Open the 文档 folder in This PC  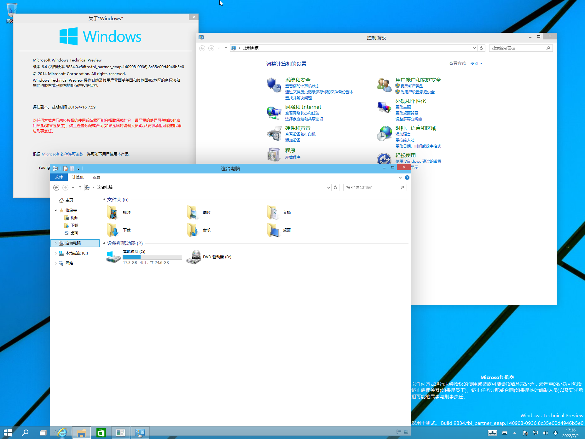coord(279,213)
